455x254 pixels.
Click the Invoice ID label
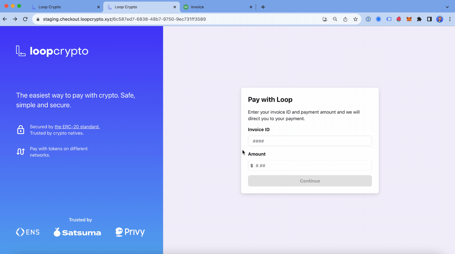[259, 129]
